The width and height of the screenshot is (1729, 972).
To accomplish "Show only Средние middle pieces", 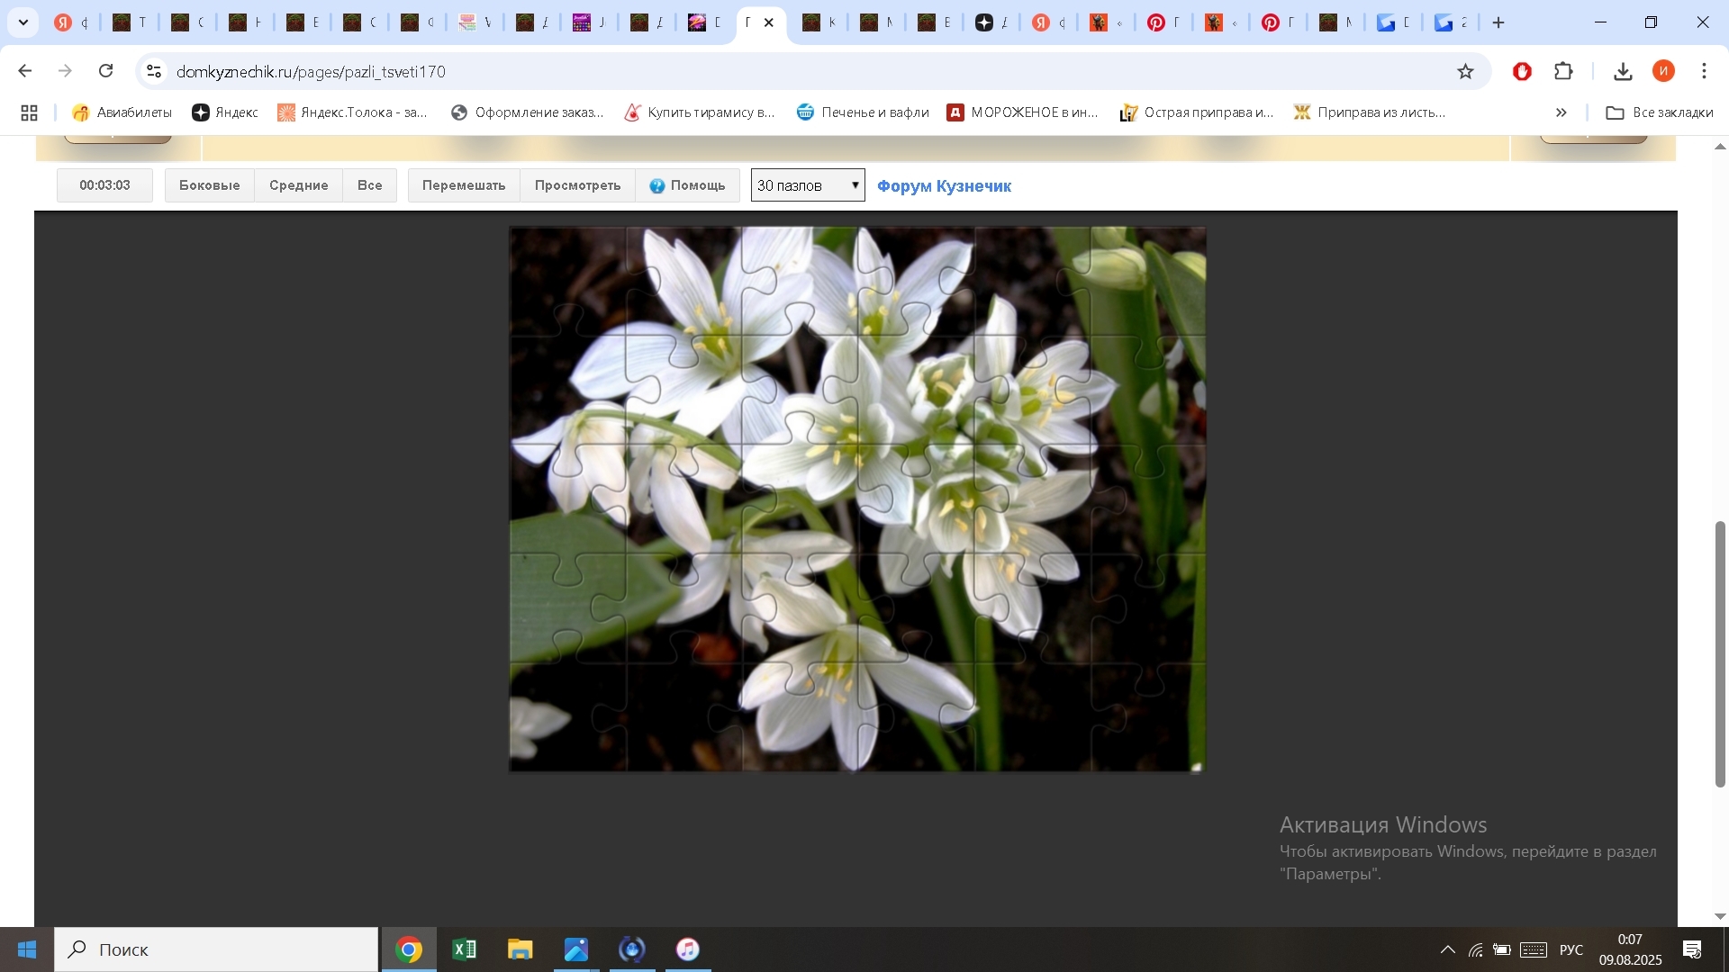I will [x=298, y=185].
